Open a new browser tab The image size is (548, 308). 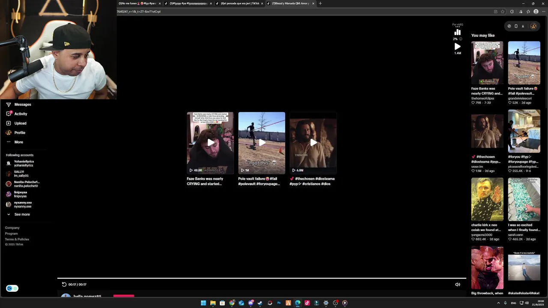[320, 3]
